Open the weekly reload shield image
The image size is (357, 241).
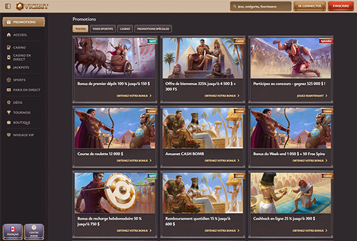tap(115, 193)
